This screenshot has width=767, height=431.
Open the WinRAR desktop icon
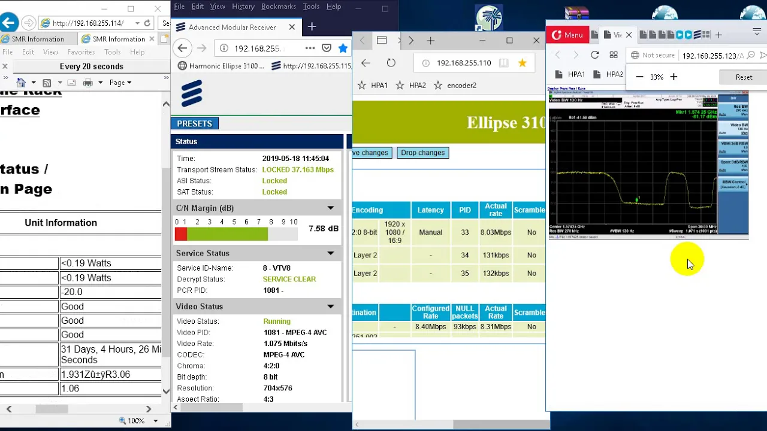click(x=576, y=13)
